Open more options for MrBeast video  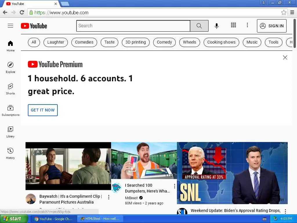click(x=174, y=186)
